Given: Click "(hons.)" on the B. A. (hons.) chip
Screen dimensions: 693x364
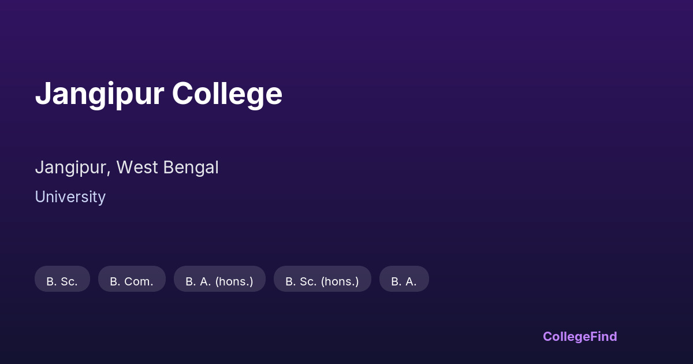Looking at the screenshot, I should point(234,281).
